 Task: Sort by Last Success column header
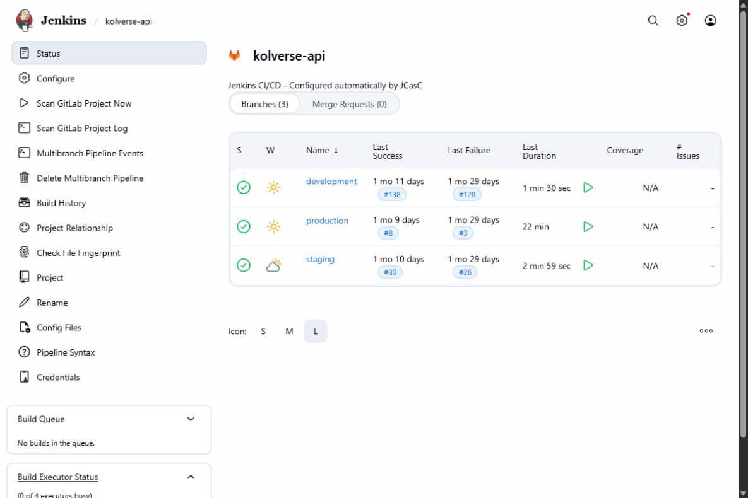(x=388, y=151)
